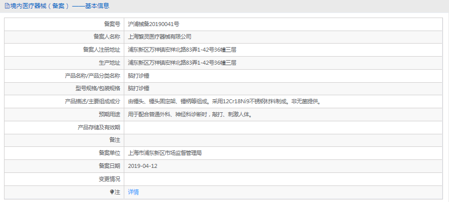Click the document icon beside 境内医疗器械 heading

tap(7, 6)
